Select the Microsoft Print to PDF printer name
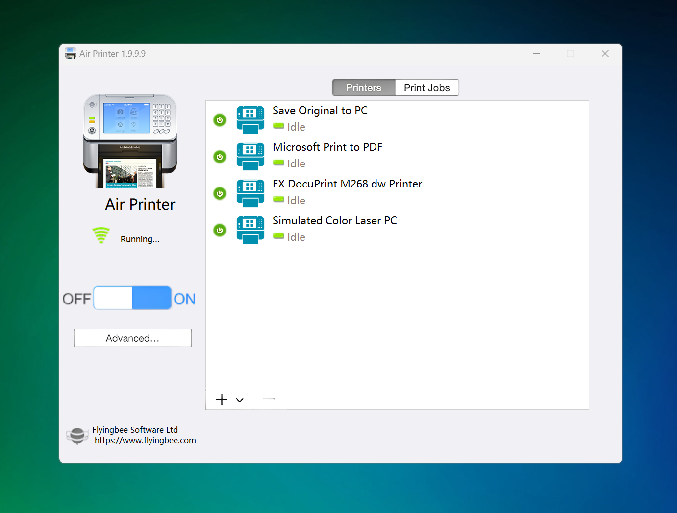Image resolution: width=677 pixels, height=513 pixels. click(327, 147)
